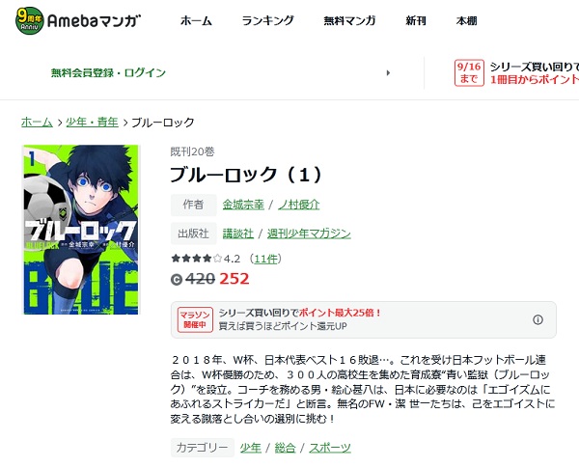The image size is (579, 467).
Task: Open the ホーム menu item
Action: pos(196,20)
